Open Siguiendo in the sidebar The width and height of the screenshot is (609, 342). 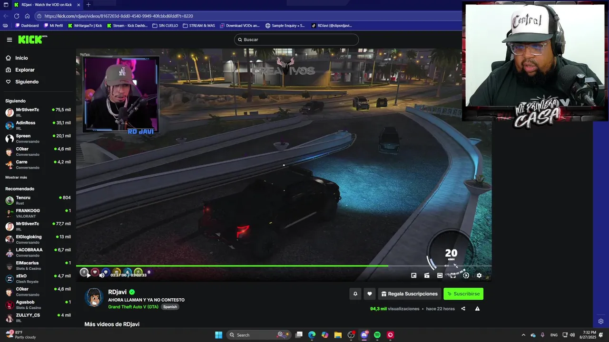(22, 82)
